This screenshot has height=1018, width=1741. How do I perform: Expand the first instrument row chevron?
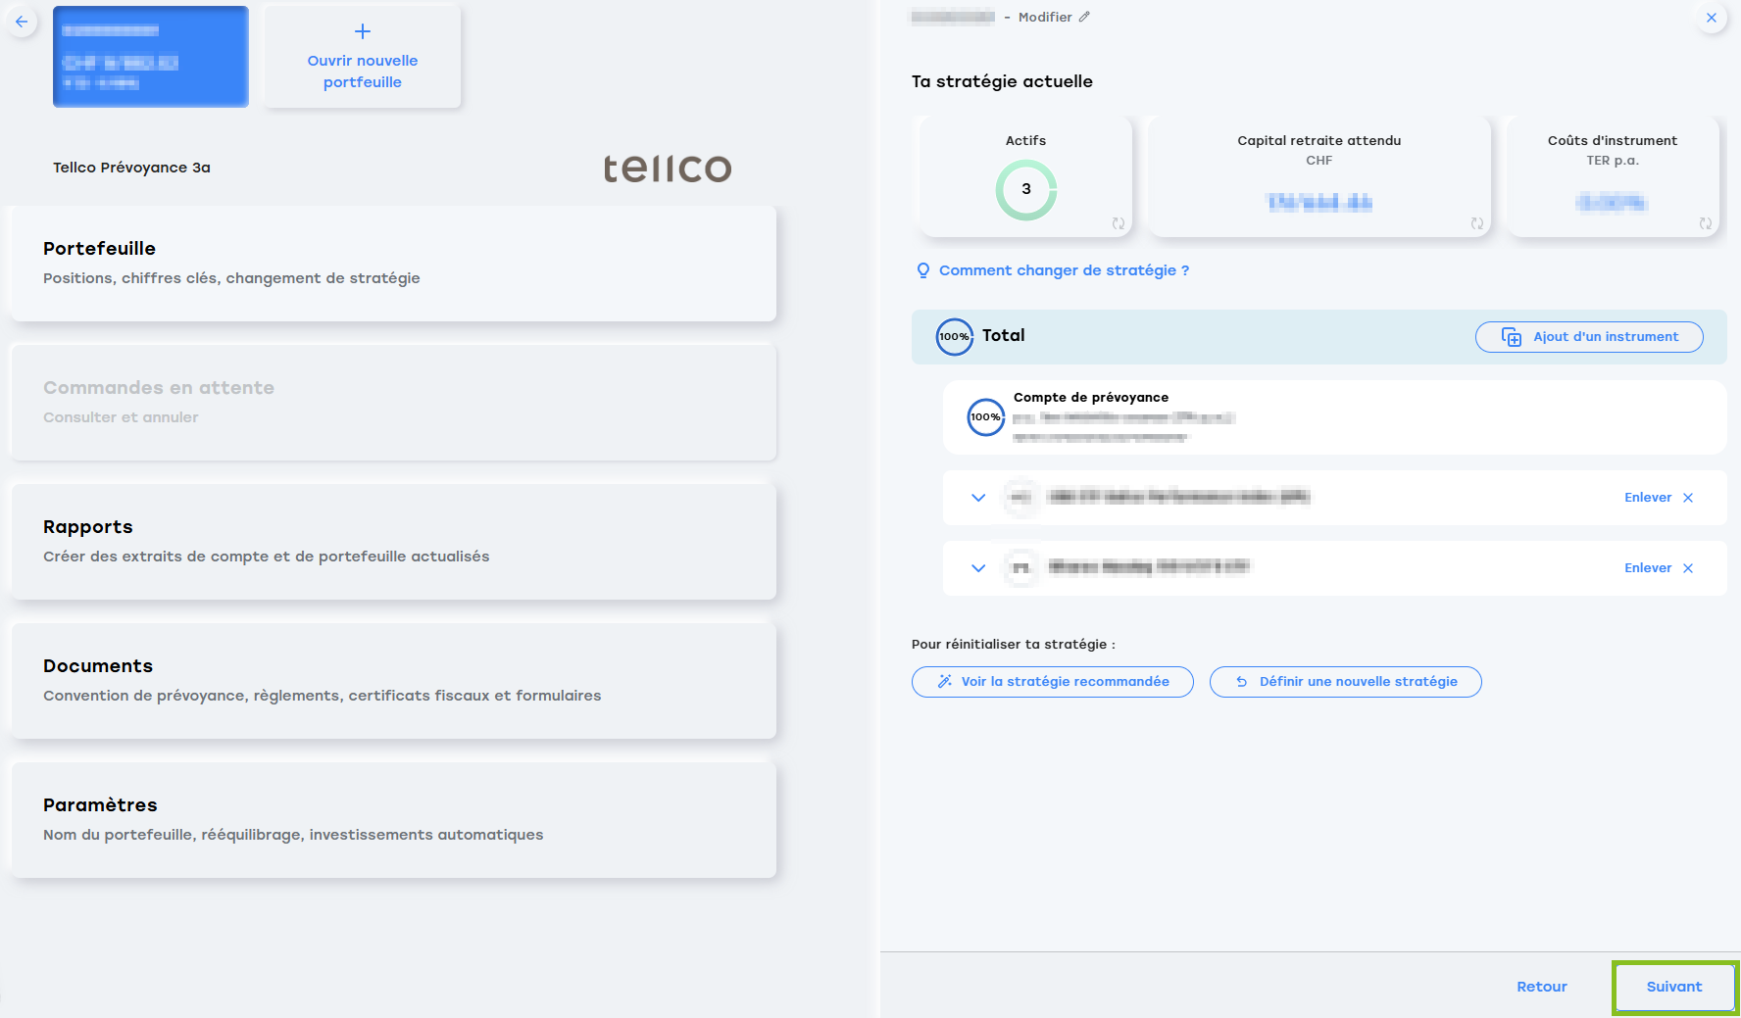tap(978, 498)
